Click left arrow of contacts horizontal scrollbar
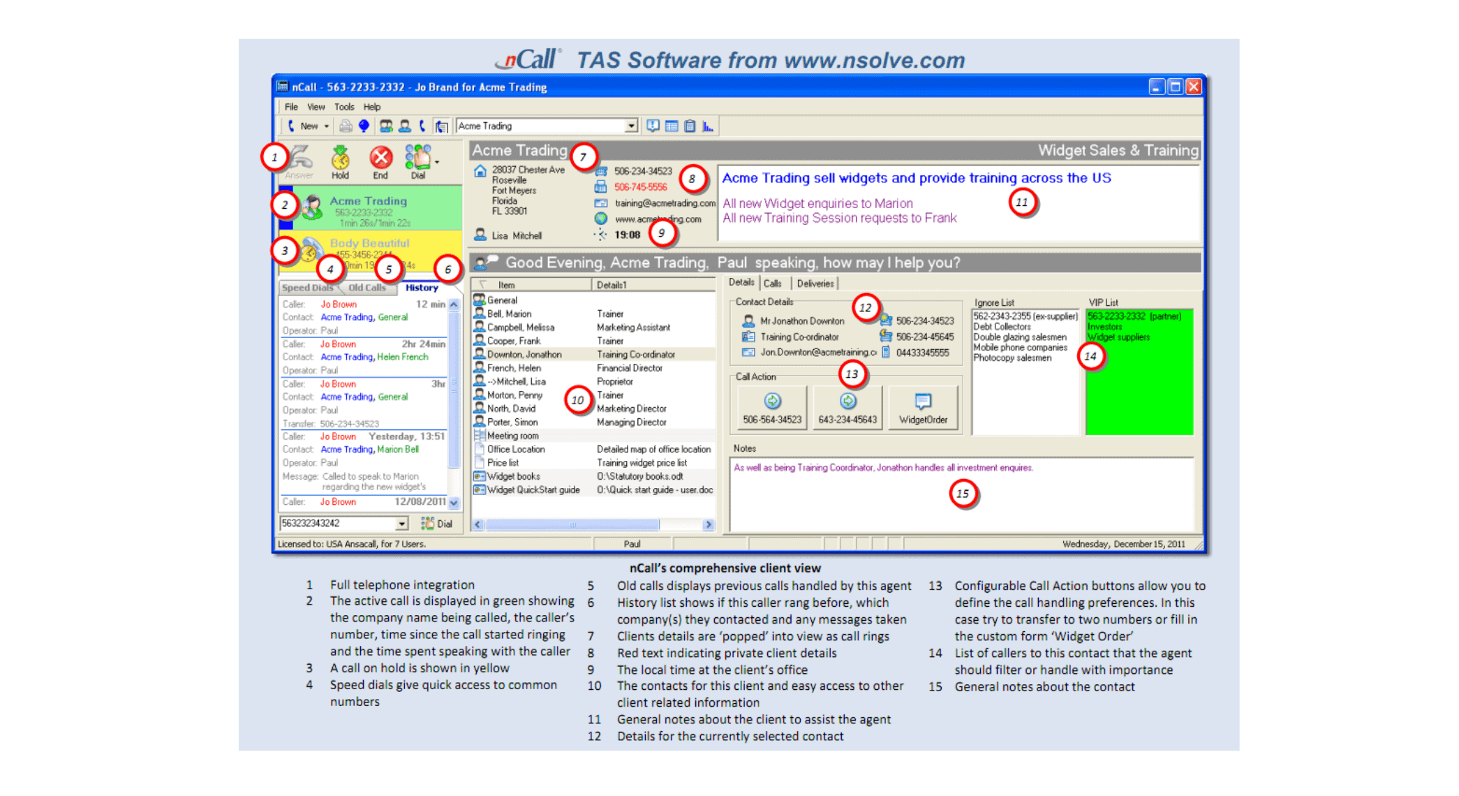The height and width of the screenshot is (796, 1459). (478, 524)
